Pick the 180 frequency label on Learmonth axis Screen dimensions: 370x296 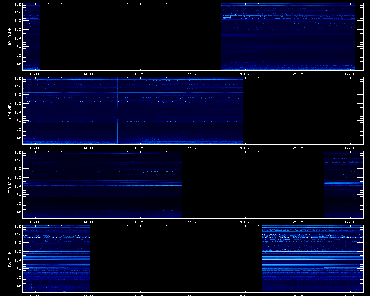[x=18, y=152]
